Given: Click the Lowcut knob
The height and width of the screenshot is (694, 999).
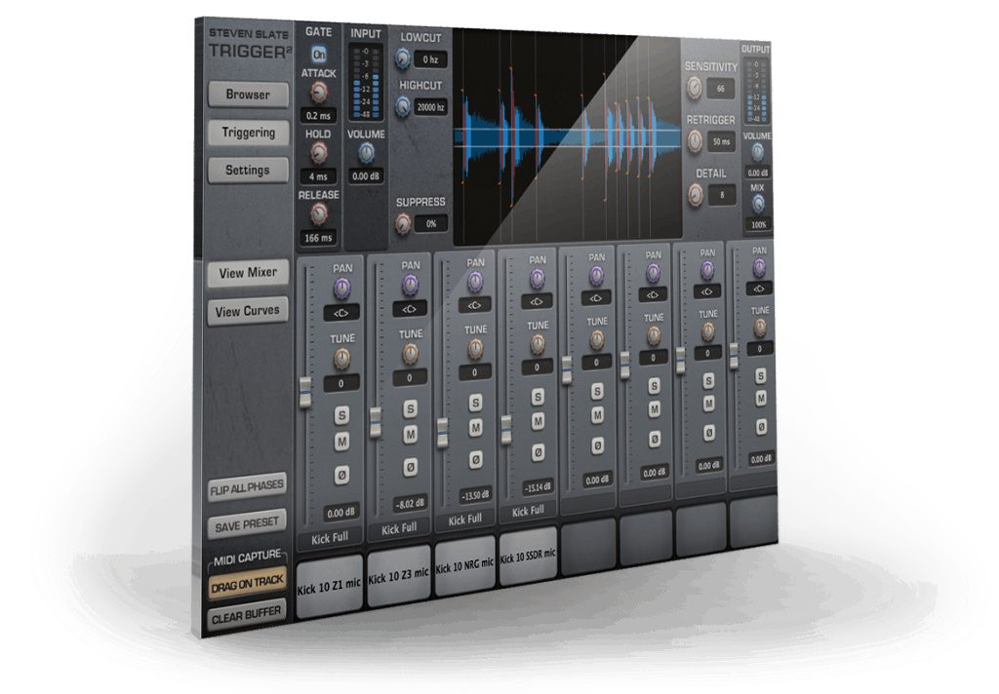Looking at the screenshot, I should (403, 59).
